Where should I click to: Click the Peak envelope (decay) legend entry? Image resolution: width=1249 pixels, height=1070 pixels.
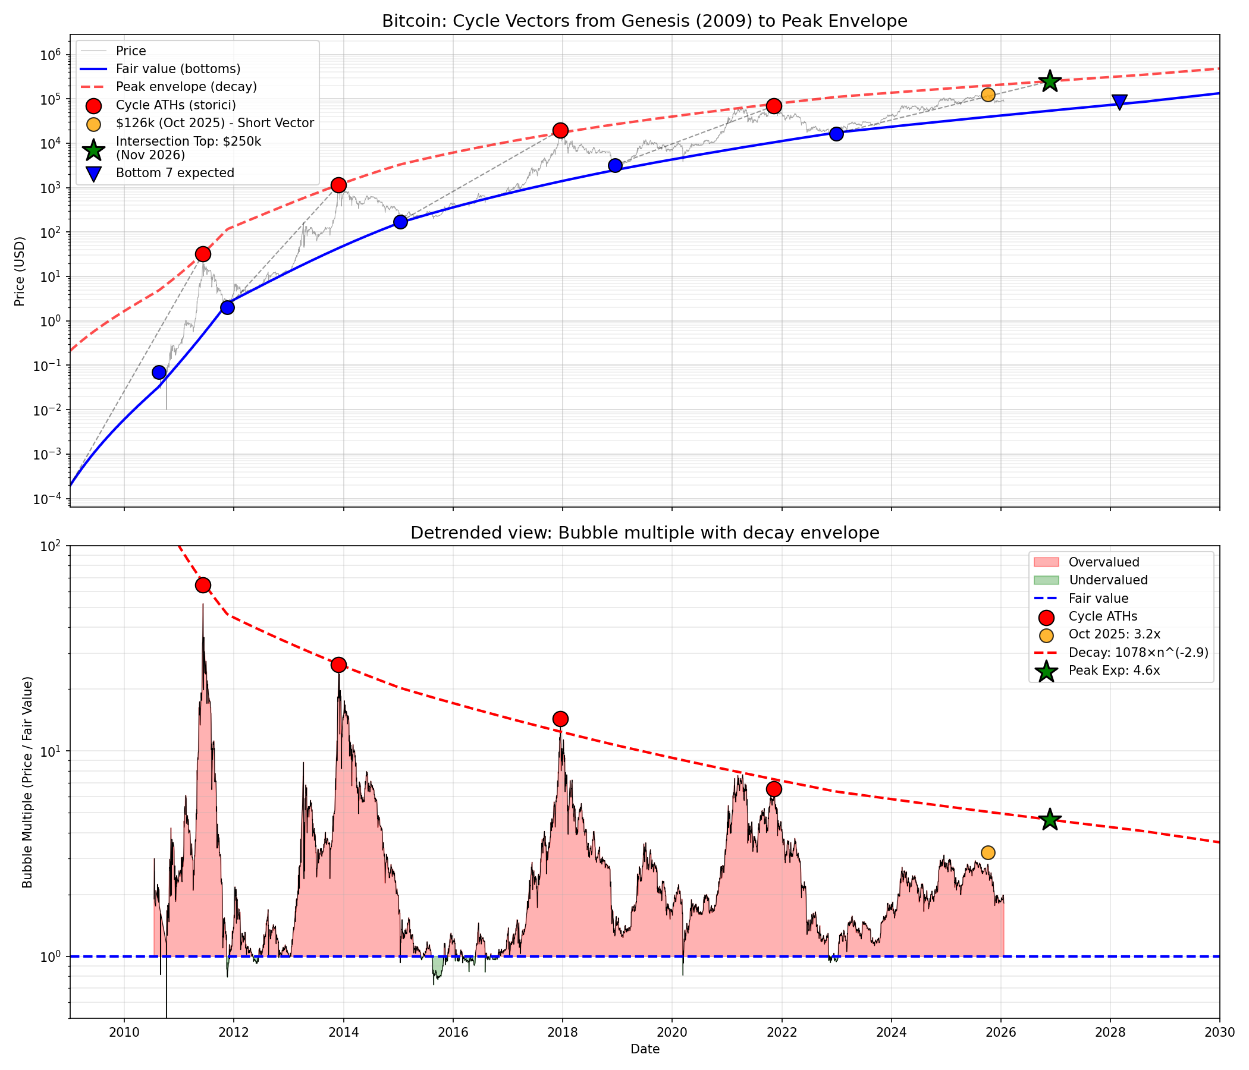coord(186,86)
